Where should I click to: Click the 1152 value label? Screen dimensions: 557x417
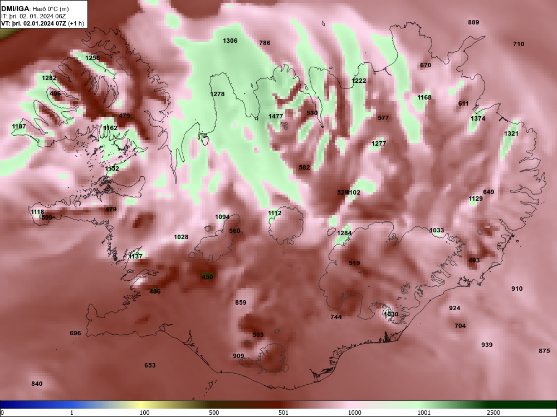point(113,168)
